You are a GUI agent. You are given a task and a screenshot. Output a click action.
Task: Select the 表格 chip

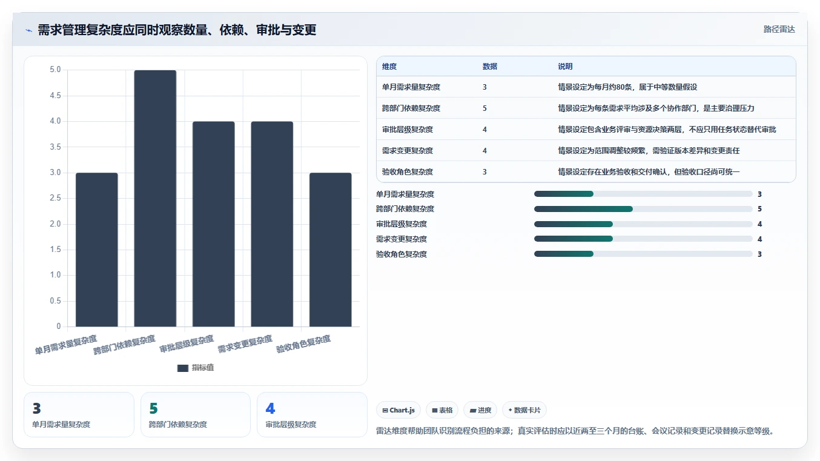pyautogui.click(x=442, y=410)
